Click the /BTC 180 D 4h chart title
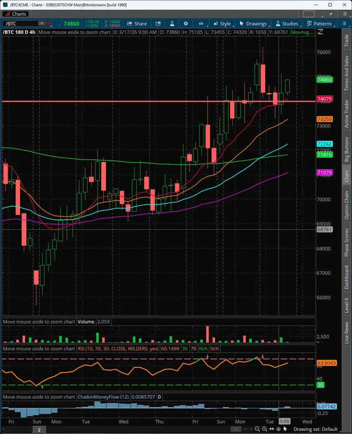The width and height of the screenshot is (352, 434). coord(19,32)
